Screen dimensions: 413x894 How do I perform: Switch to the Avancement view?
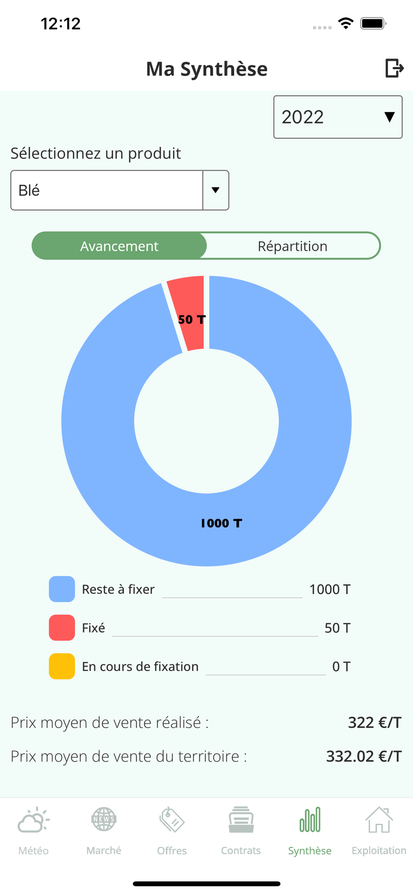119,246
